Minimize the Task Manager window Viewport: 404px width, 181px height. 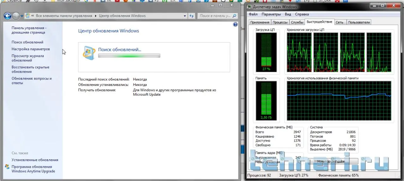pos(375,5)
